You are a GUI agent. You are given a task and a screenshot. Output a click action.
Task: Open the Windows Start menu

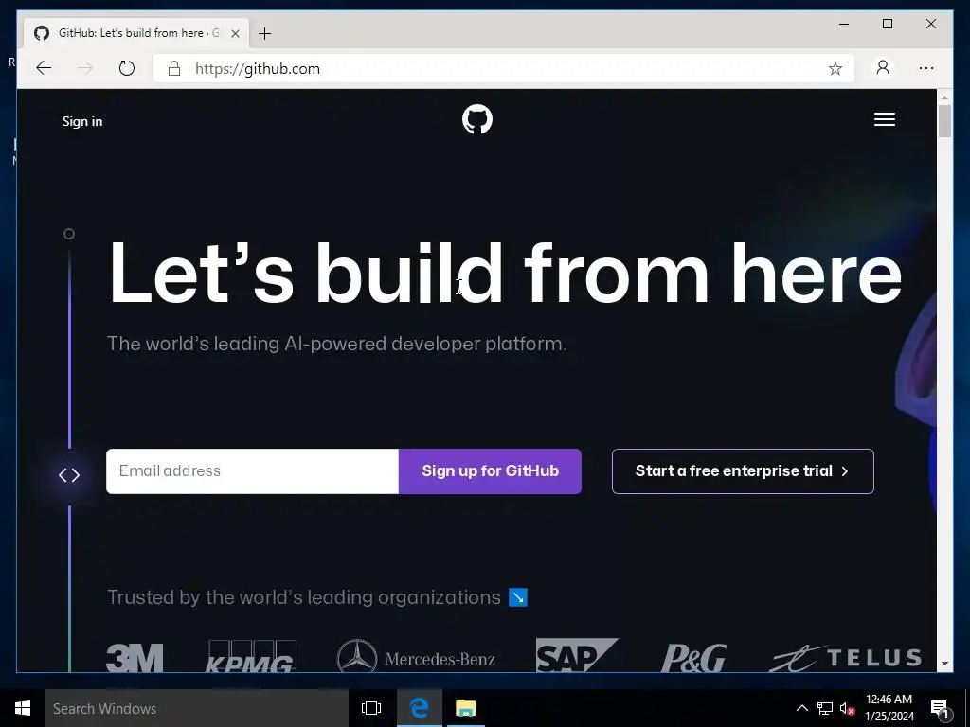23,708
